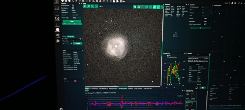Image resolution: width=245 pixels, height=110 pixels.
Task: Click the Position Cible input field
Action: click(77, 18)
